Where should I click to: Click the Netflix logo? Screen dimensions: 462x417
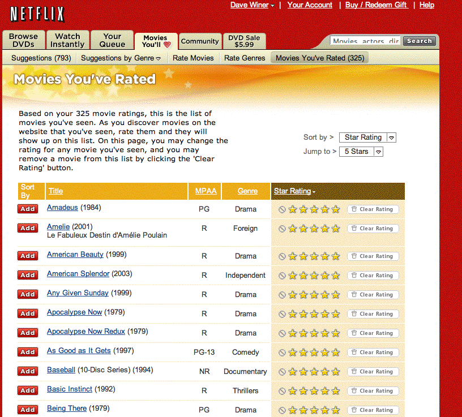37,14
